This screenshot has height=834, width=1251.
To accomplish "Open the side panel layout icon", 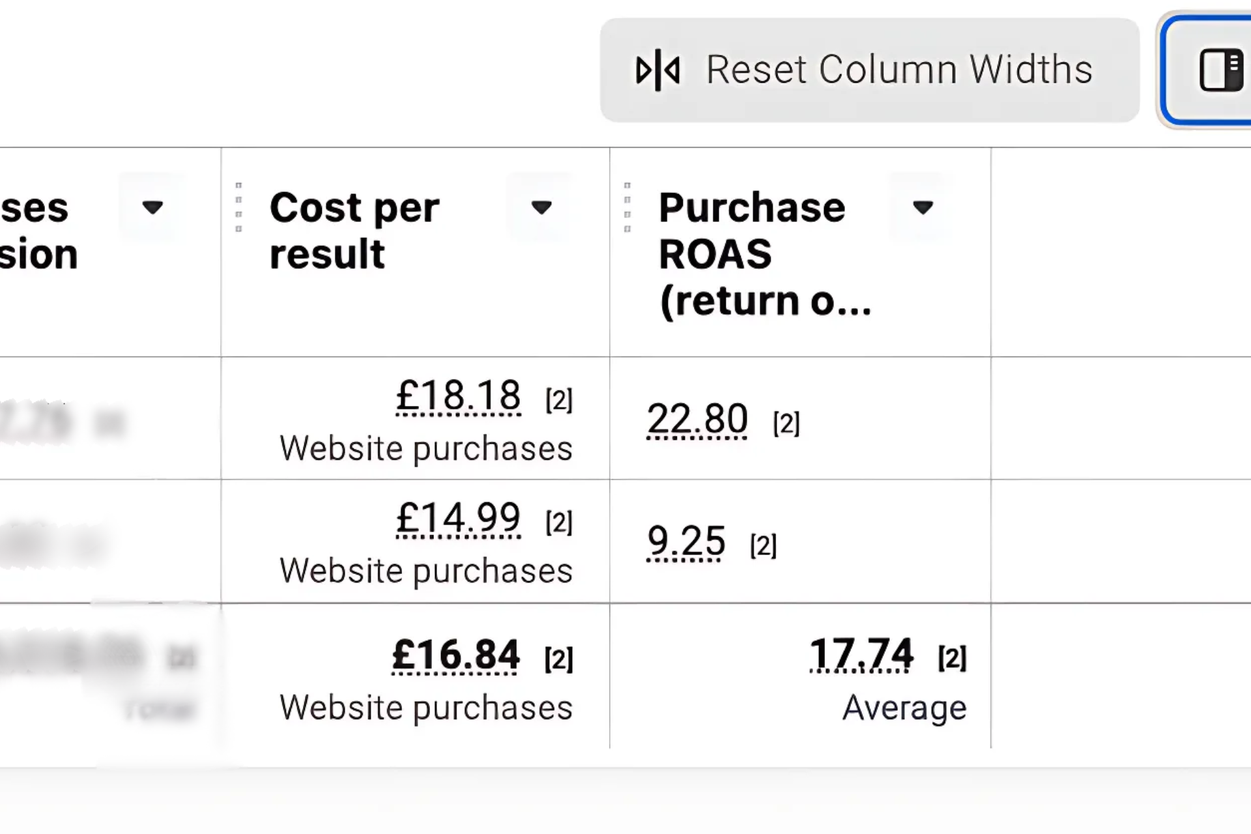I will pos(1221,70).
